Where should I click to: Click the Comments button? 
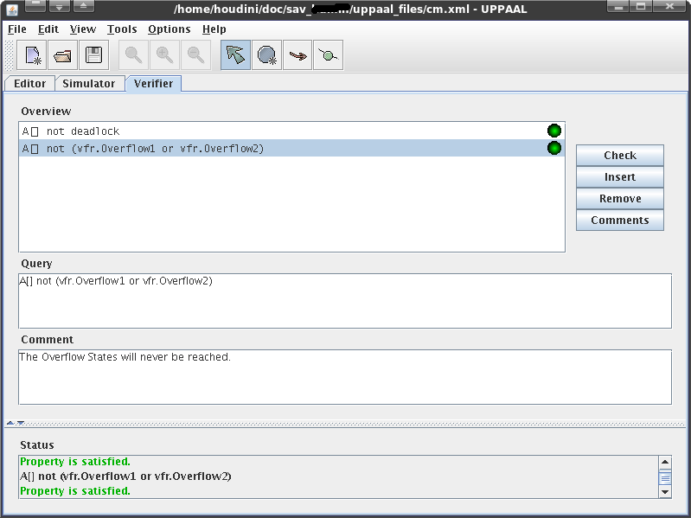(x=619, y=220)
